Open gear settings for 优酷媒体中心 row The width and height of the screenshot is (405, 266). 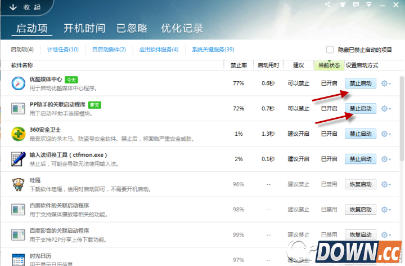tap(386, 83)
